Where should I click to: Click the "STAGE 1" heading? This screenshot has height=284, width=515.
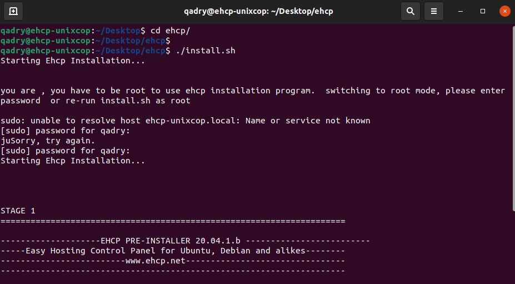pyautogui.click(x=18, y=211)
